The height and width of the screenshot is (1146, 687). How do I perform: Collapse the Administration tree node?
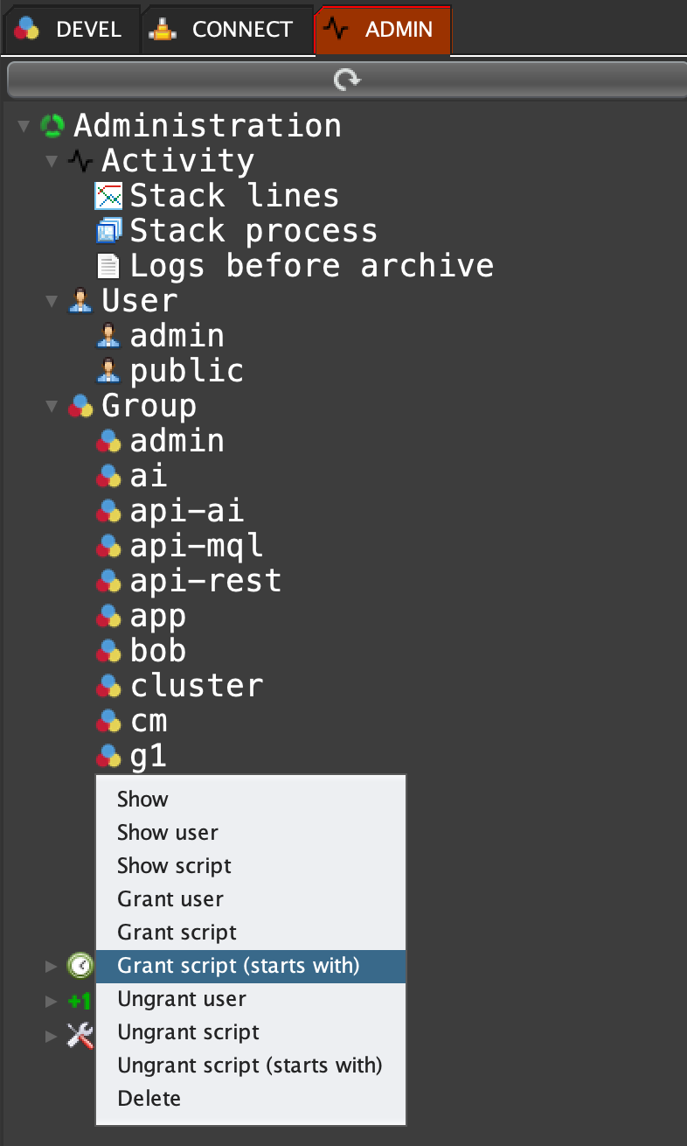coord(24,127)
